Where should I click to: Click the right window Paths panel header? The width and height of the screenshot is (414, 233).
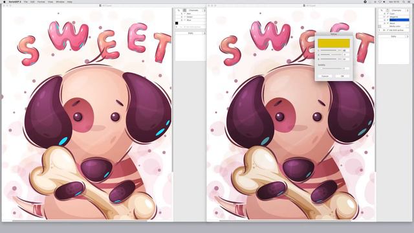pyautogui.click(x=393, y=36)
